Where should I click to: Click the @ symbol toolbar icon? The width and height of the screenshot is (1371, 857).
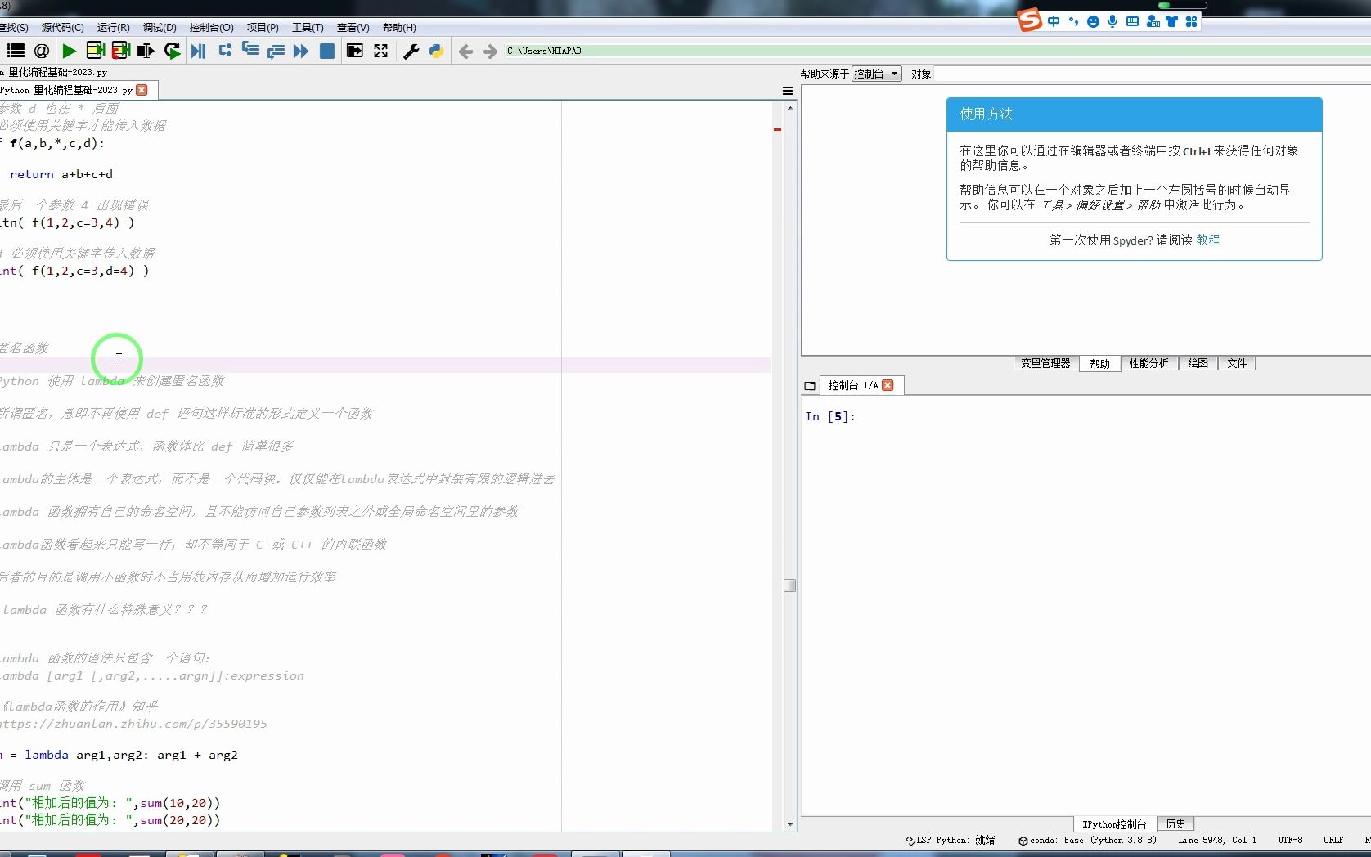point(42,51)
